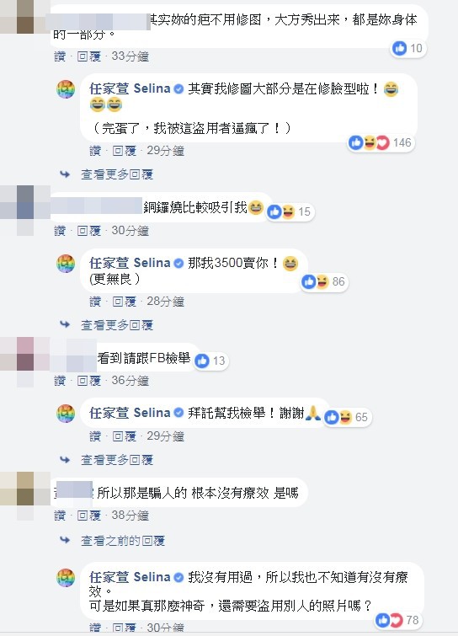This screenshot has width=458, height=636.
Task: Open the like count showing 10
Action: (407, 48)
